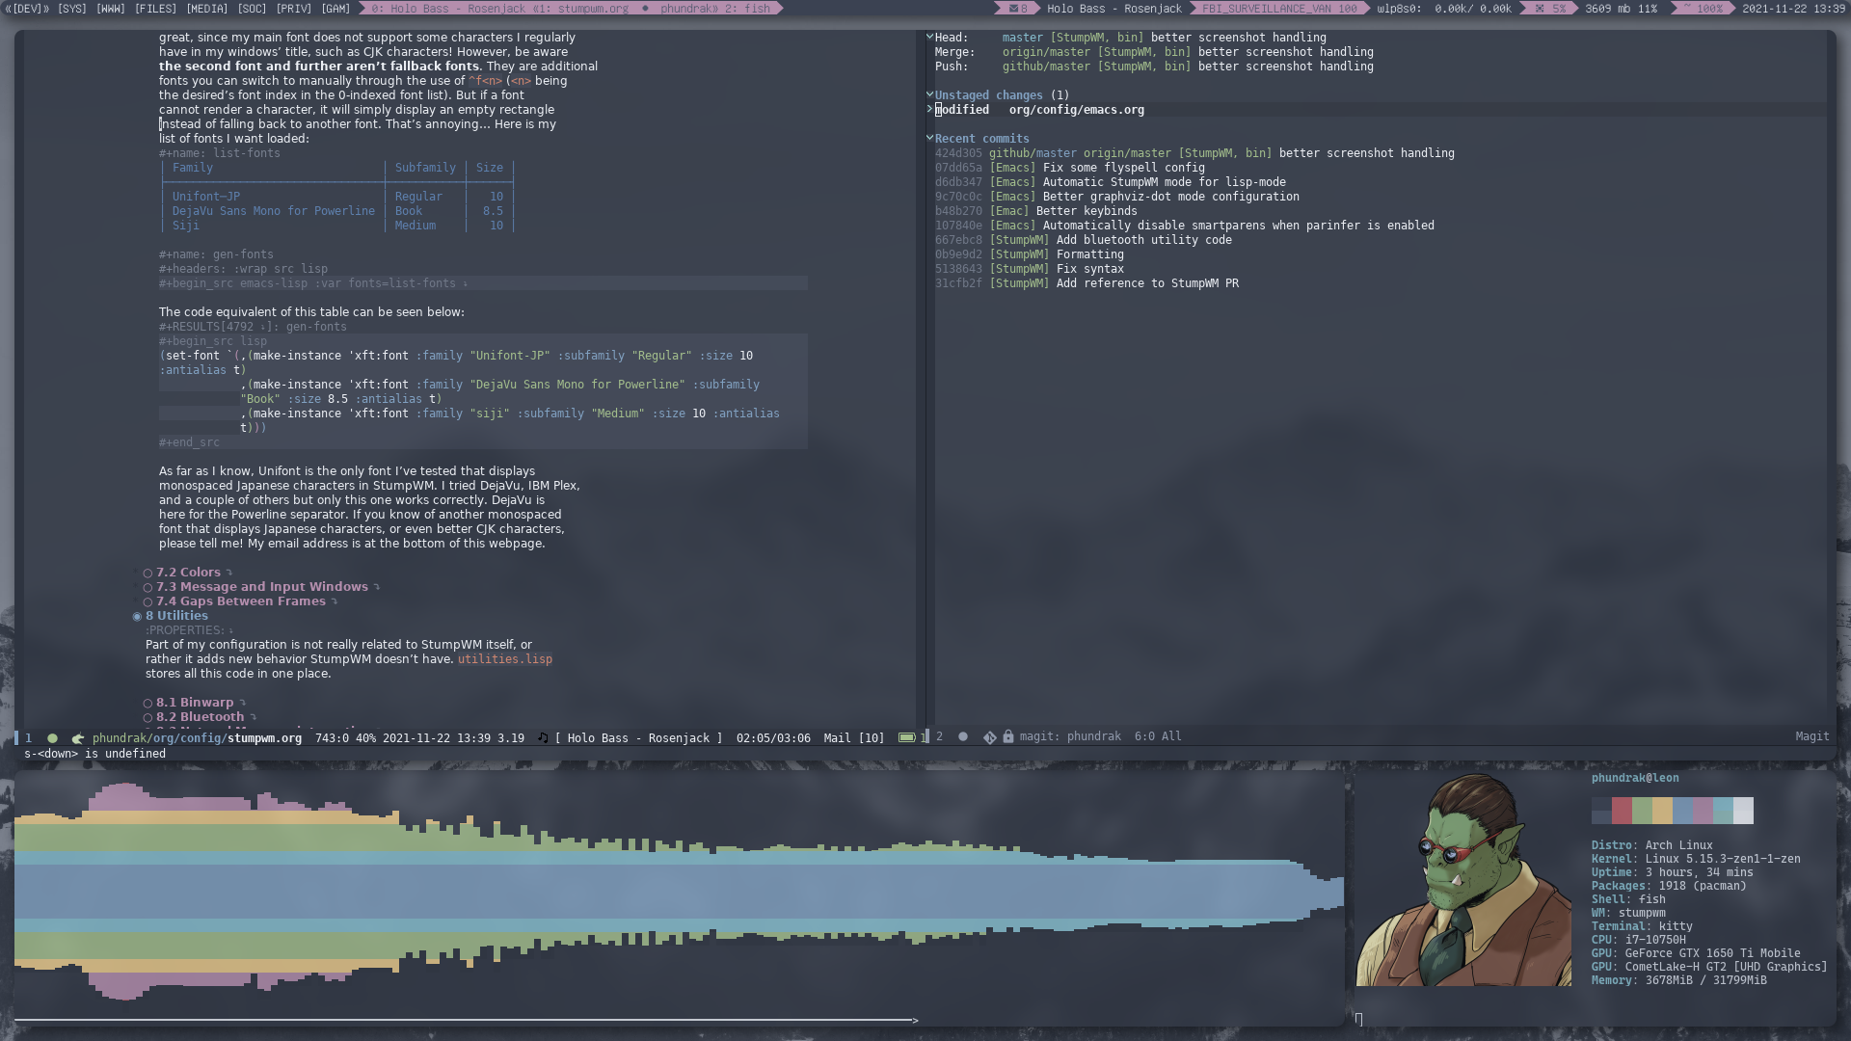This screenshot has height=1041, width=1851.
Task: Click the Emacs org-mode heading icon
Action: coord(137,615)
